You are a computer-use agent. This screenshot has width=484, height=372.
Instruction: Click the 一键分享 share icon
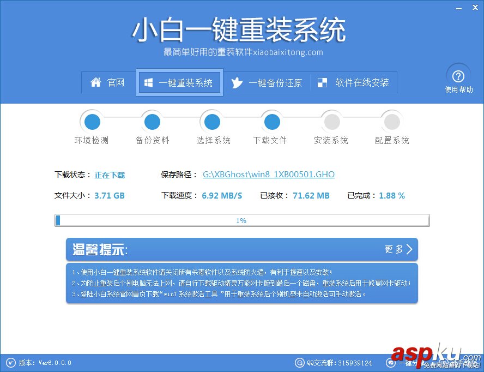point(391,362)
